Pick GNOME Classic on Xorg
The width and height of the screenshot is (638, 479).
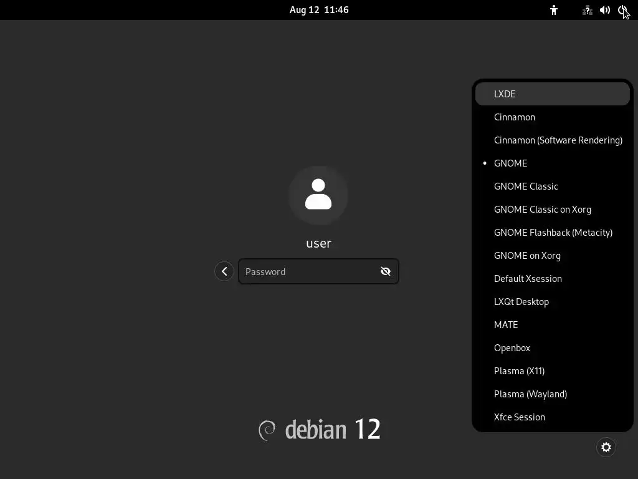(x=552, y=210)
